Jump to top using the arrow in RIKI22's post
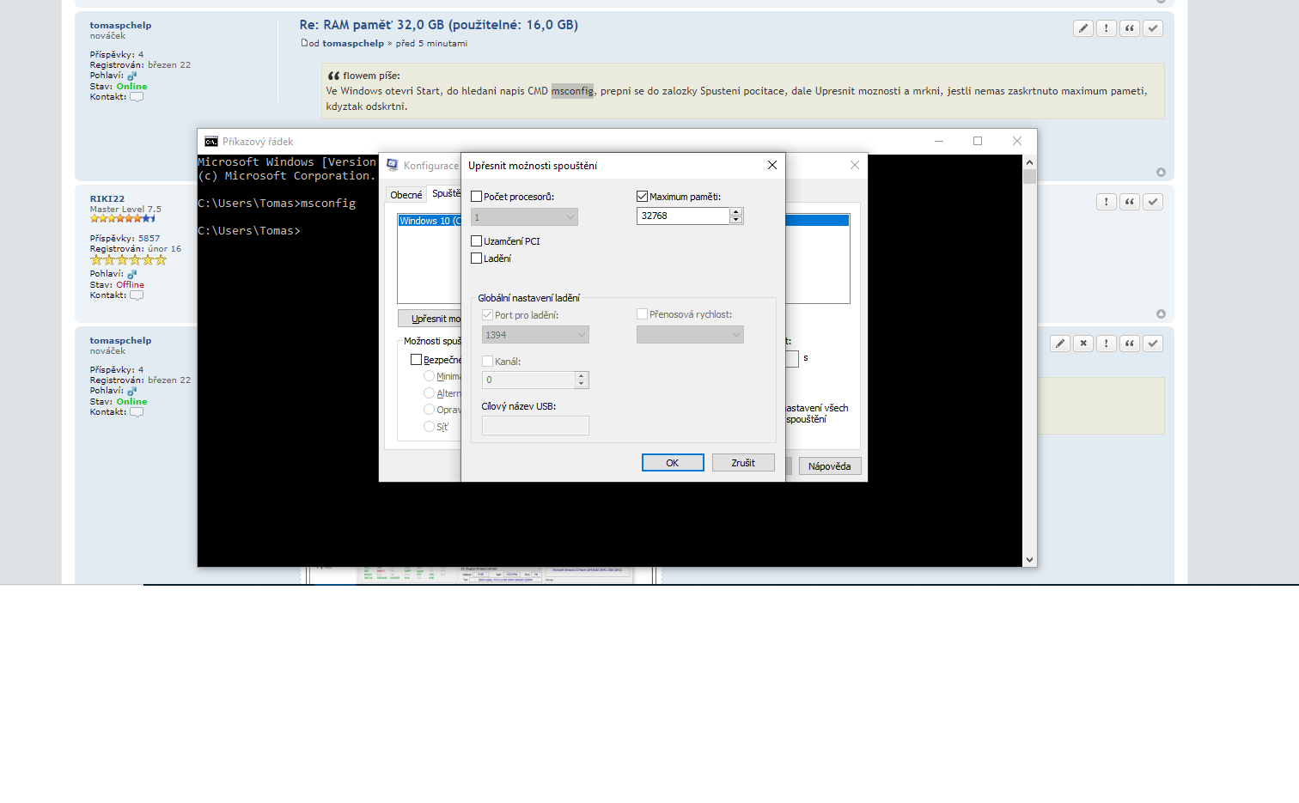The height and width of the screenshot is (803, 1299). click(x=1161, y=314)
